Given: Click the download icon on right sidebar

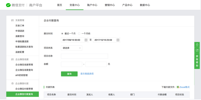Looking at the screenshot, I should 197,45.
